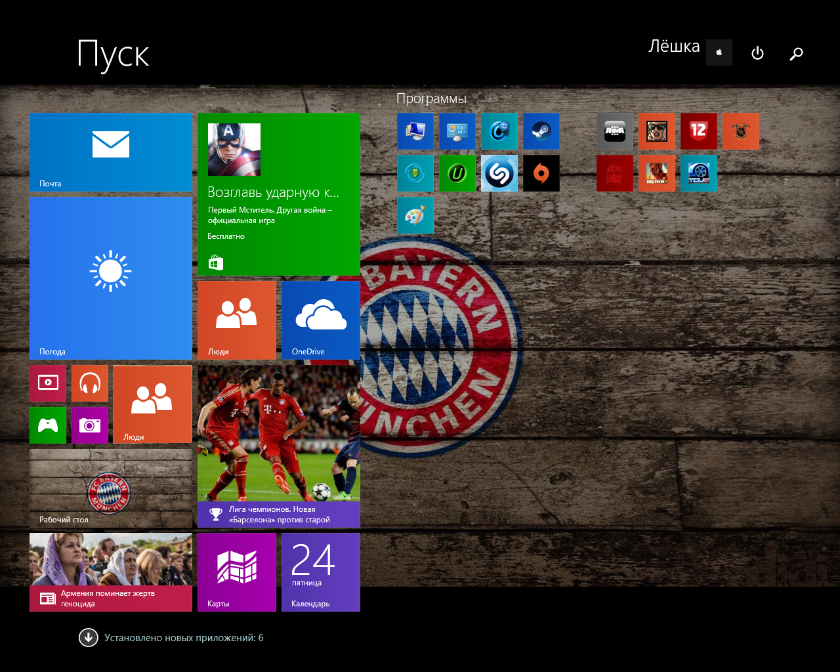Open the Лига чемпионов sports news tile
Screen dimensions: 840x672
click(279, 446)
